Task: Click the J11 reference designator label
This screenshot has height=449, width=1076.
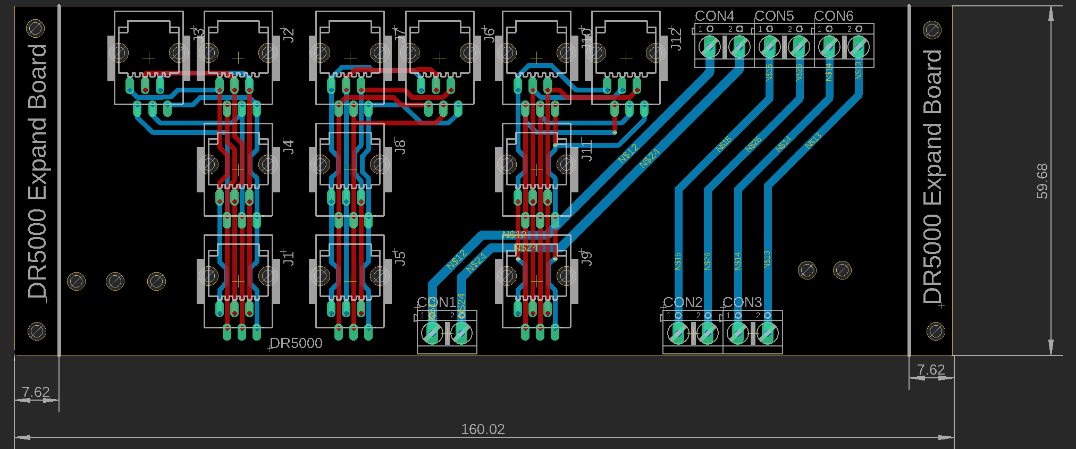Action: point(586,151)
